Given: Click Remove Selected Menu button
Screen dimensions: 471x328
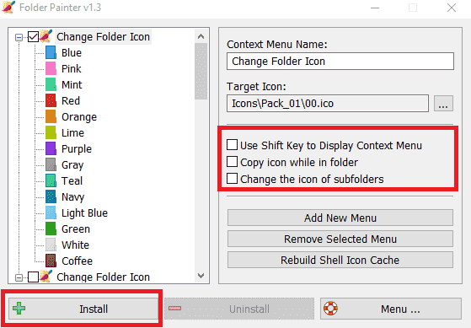Looking at the screenshot, I should [340, 239].
